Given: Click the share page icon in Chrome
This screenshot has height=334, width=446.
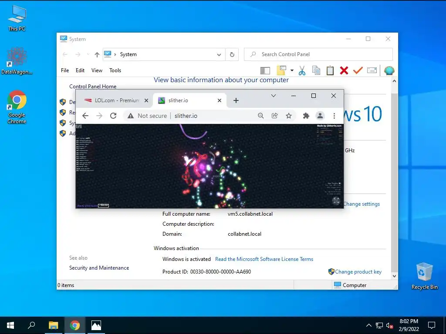Looking at the screenshot, I should coord(274,116).
